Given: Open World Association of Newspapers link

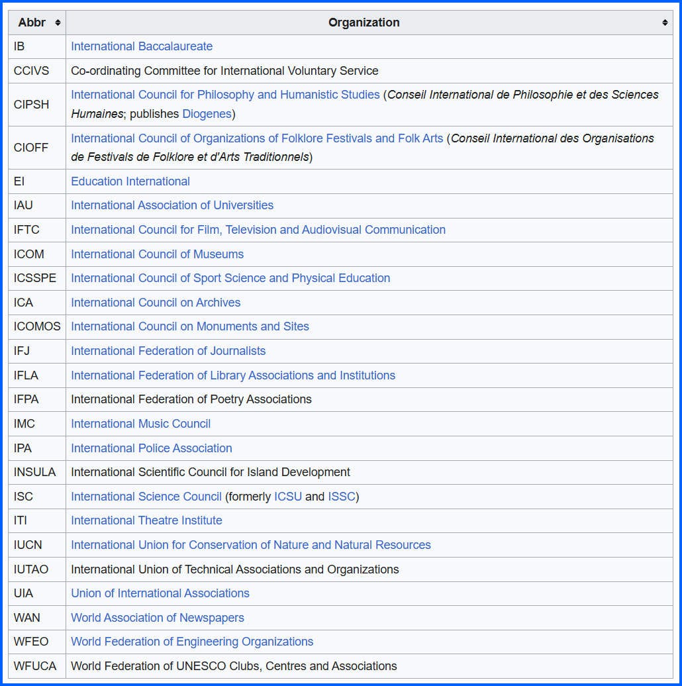Looking at the screenshot, I should click(x=158, y=618).
